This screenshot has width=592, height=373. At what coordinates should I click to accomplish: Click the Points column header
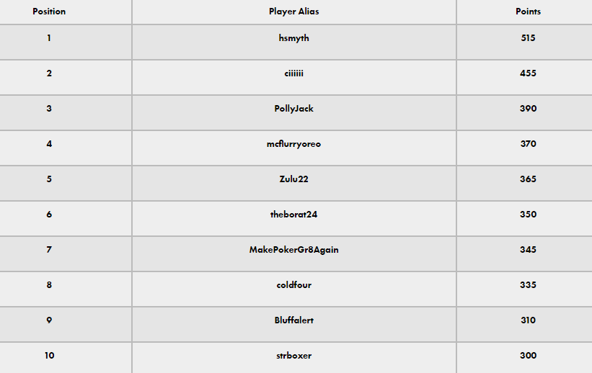click(528, 12)
